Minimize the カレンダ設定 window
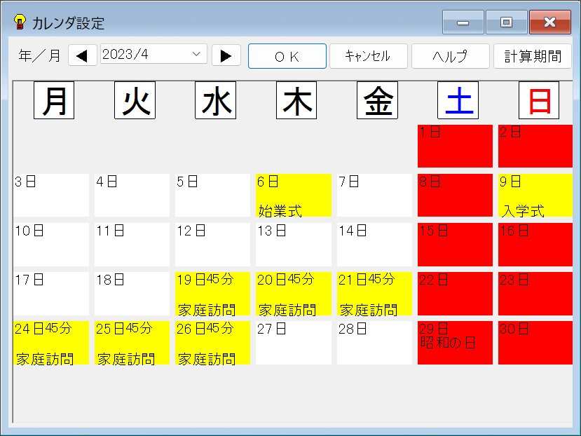This screenshot has width=581, height=436. tap(463, 22)
